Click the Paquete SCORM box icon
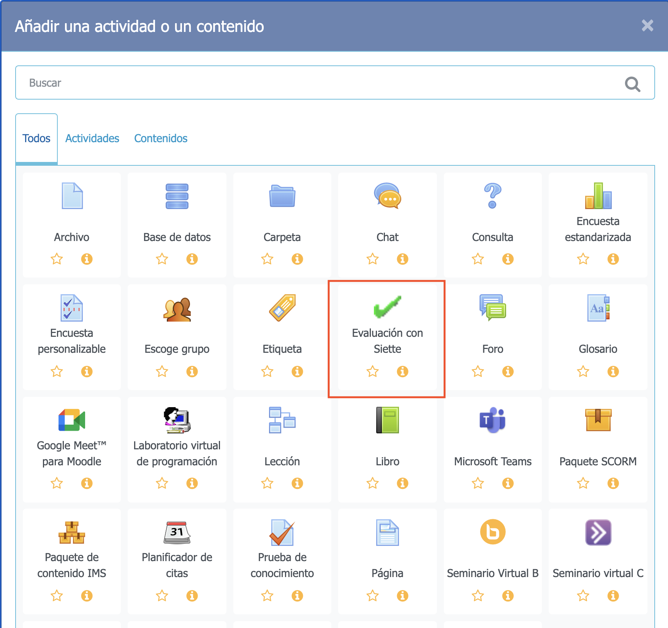 pyautogui.click(x=598, y=420)
